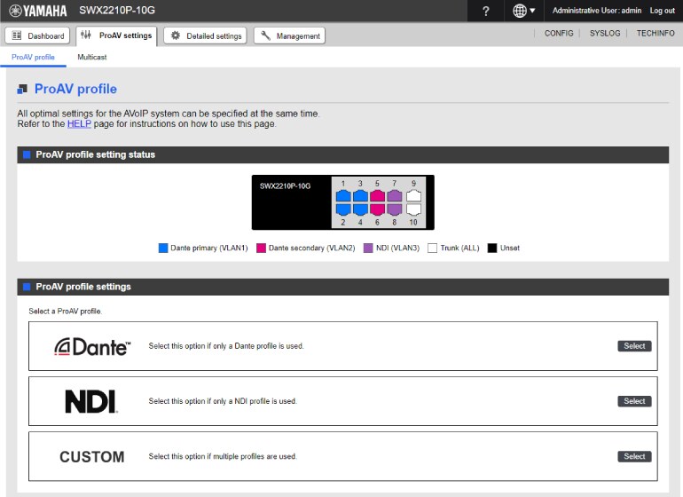Click the Dante primary blue legend swatch
Image resolution: width=683 pixels, height=497 pixels.
point(162,248)
